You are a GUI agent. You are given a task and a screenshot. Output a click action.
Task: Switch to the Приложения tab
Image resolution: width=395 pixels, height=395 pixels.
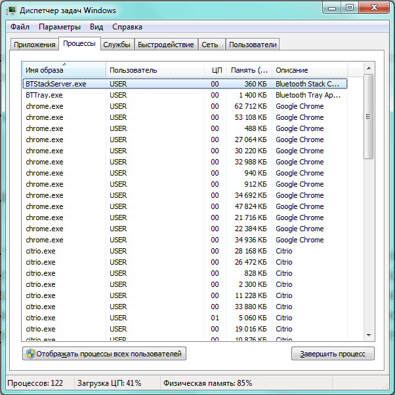pyautogui.click(x=35, y=45)
